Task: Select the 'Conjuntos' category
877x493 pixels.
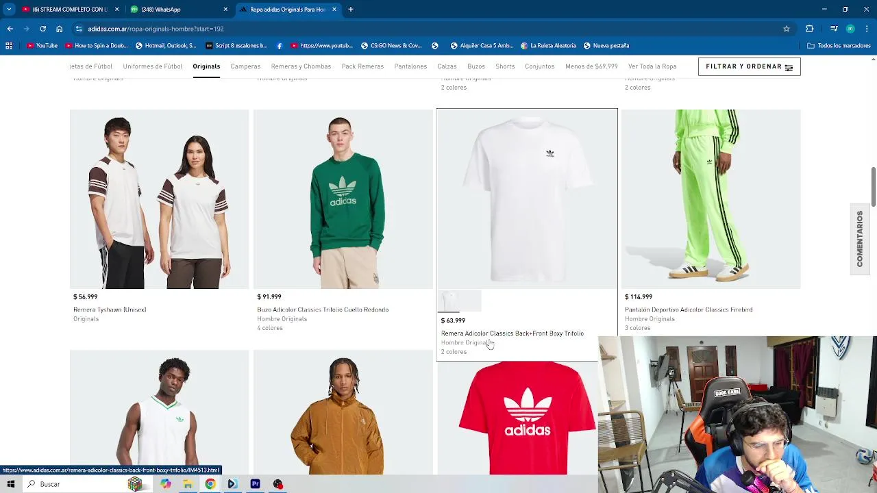Action: pos(540,66)
